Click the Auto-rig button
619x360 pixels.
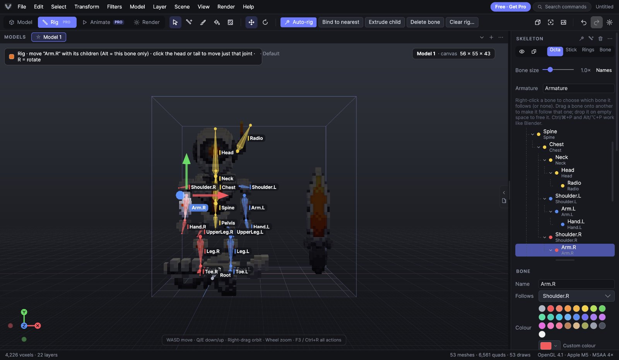299,22
